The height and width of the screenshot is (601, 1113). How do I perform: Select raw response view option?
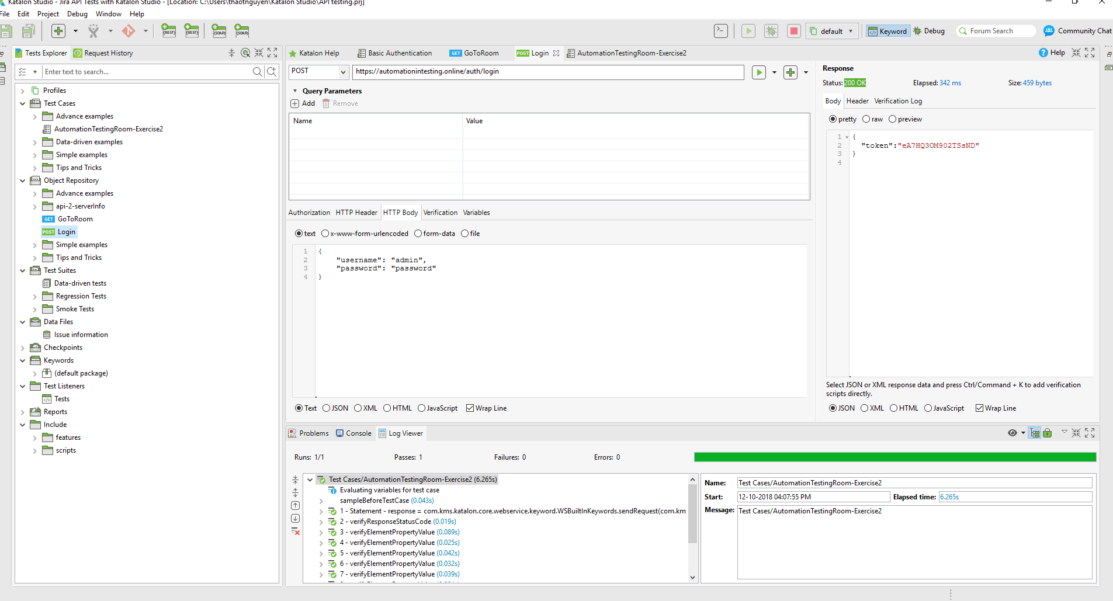pos(866,119)
